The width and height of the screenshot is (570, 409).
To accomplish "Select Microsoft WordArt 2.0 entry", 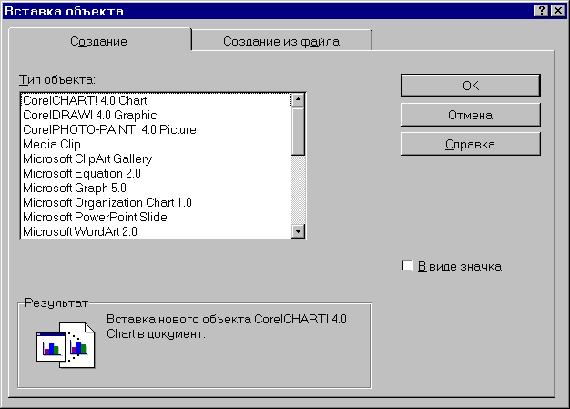I will (80, 231).
